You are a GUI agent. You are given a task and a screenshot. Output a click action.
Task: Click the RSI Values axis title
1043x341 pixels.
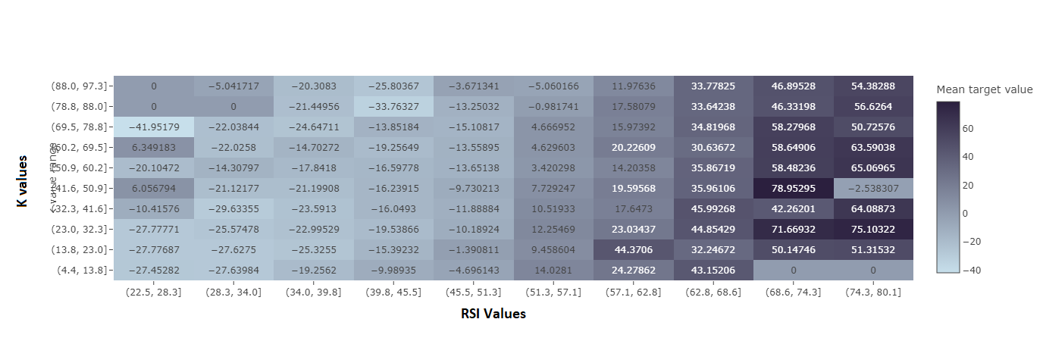coord(493,314)
